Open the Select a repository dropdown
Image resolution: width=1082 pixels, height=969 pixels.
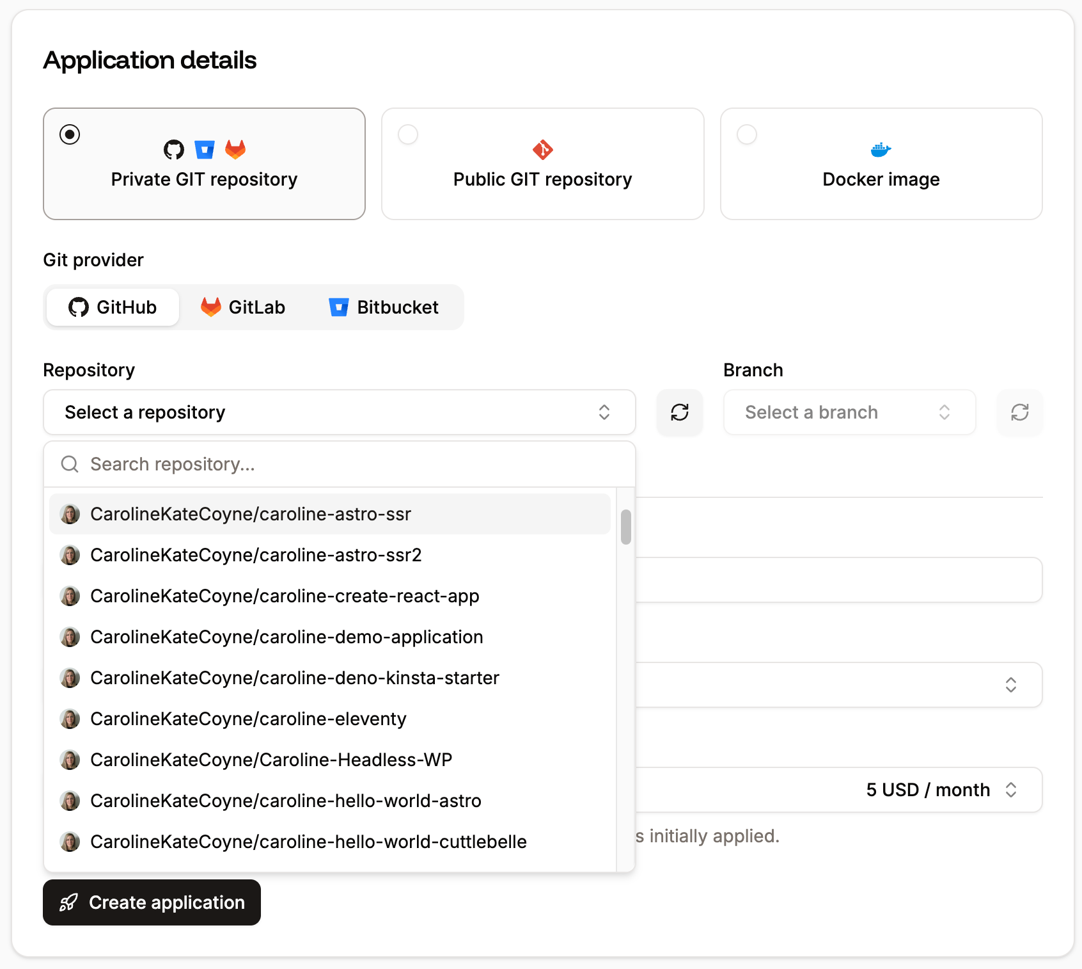pos(338,412)
